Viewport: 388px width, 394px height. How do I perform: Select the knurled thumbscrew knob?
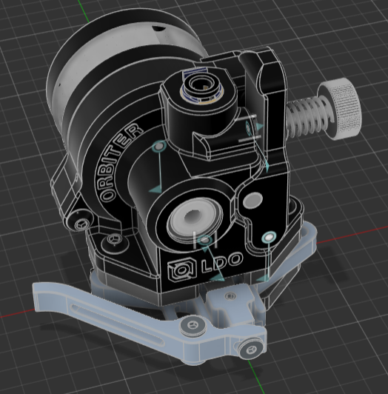pyautogui.click(x=340, y=109)
